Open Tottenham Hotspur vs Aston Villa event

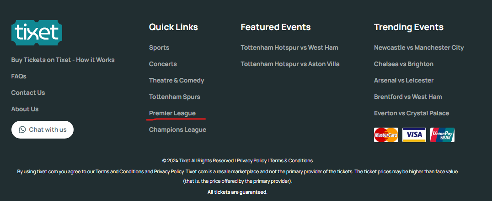click(290, 64)
